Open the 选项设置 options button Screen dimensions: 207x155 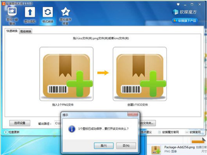[x=20, y=123]
